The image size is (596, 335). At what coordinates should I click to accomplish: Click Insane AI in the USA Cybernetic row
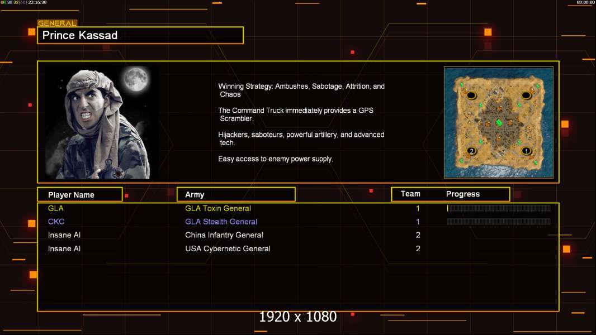click(64, 248)
